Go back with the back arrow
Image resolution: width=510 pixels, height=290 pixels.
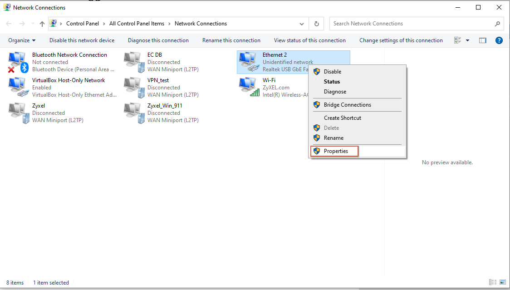9,24
